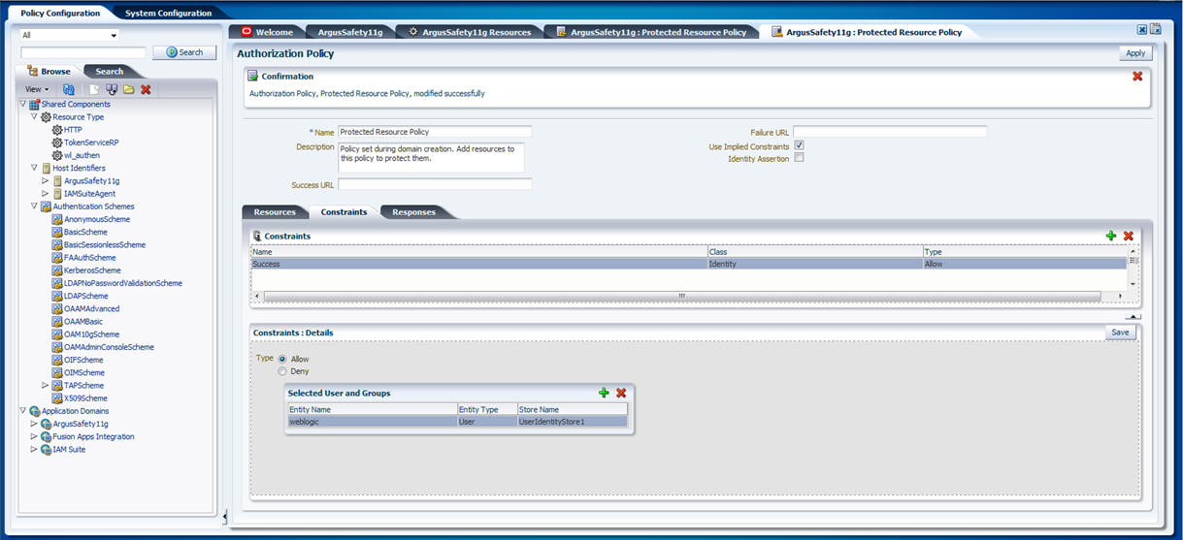The height and width of the screenshot is (540, 1183).
Task: Select the Deny radio button
Action: (282, 371)
